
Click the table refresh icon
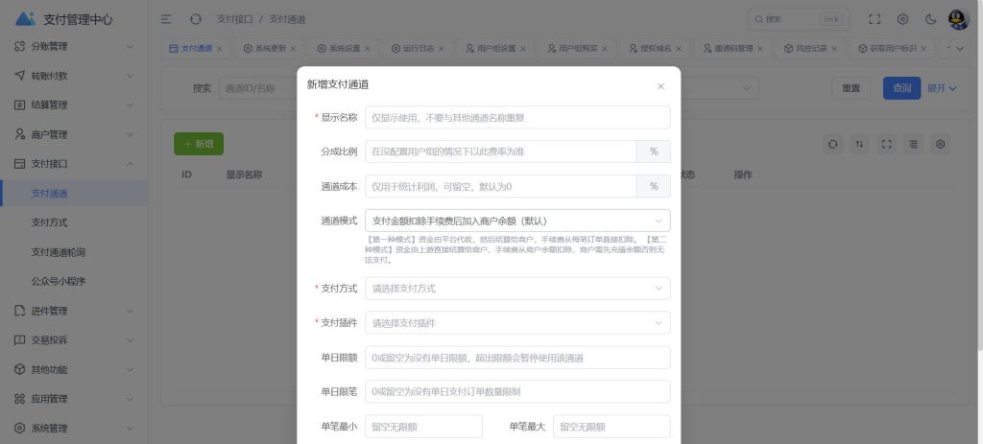click(x=832, y=144)
